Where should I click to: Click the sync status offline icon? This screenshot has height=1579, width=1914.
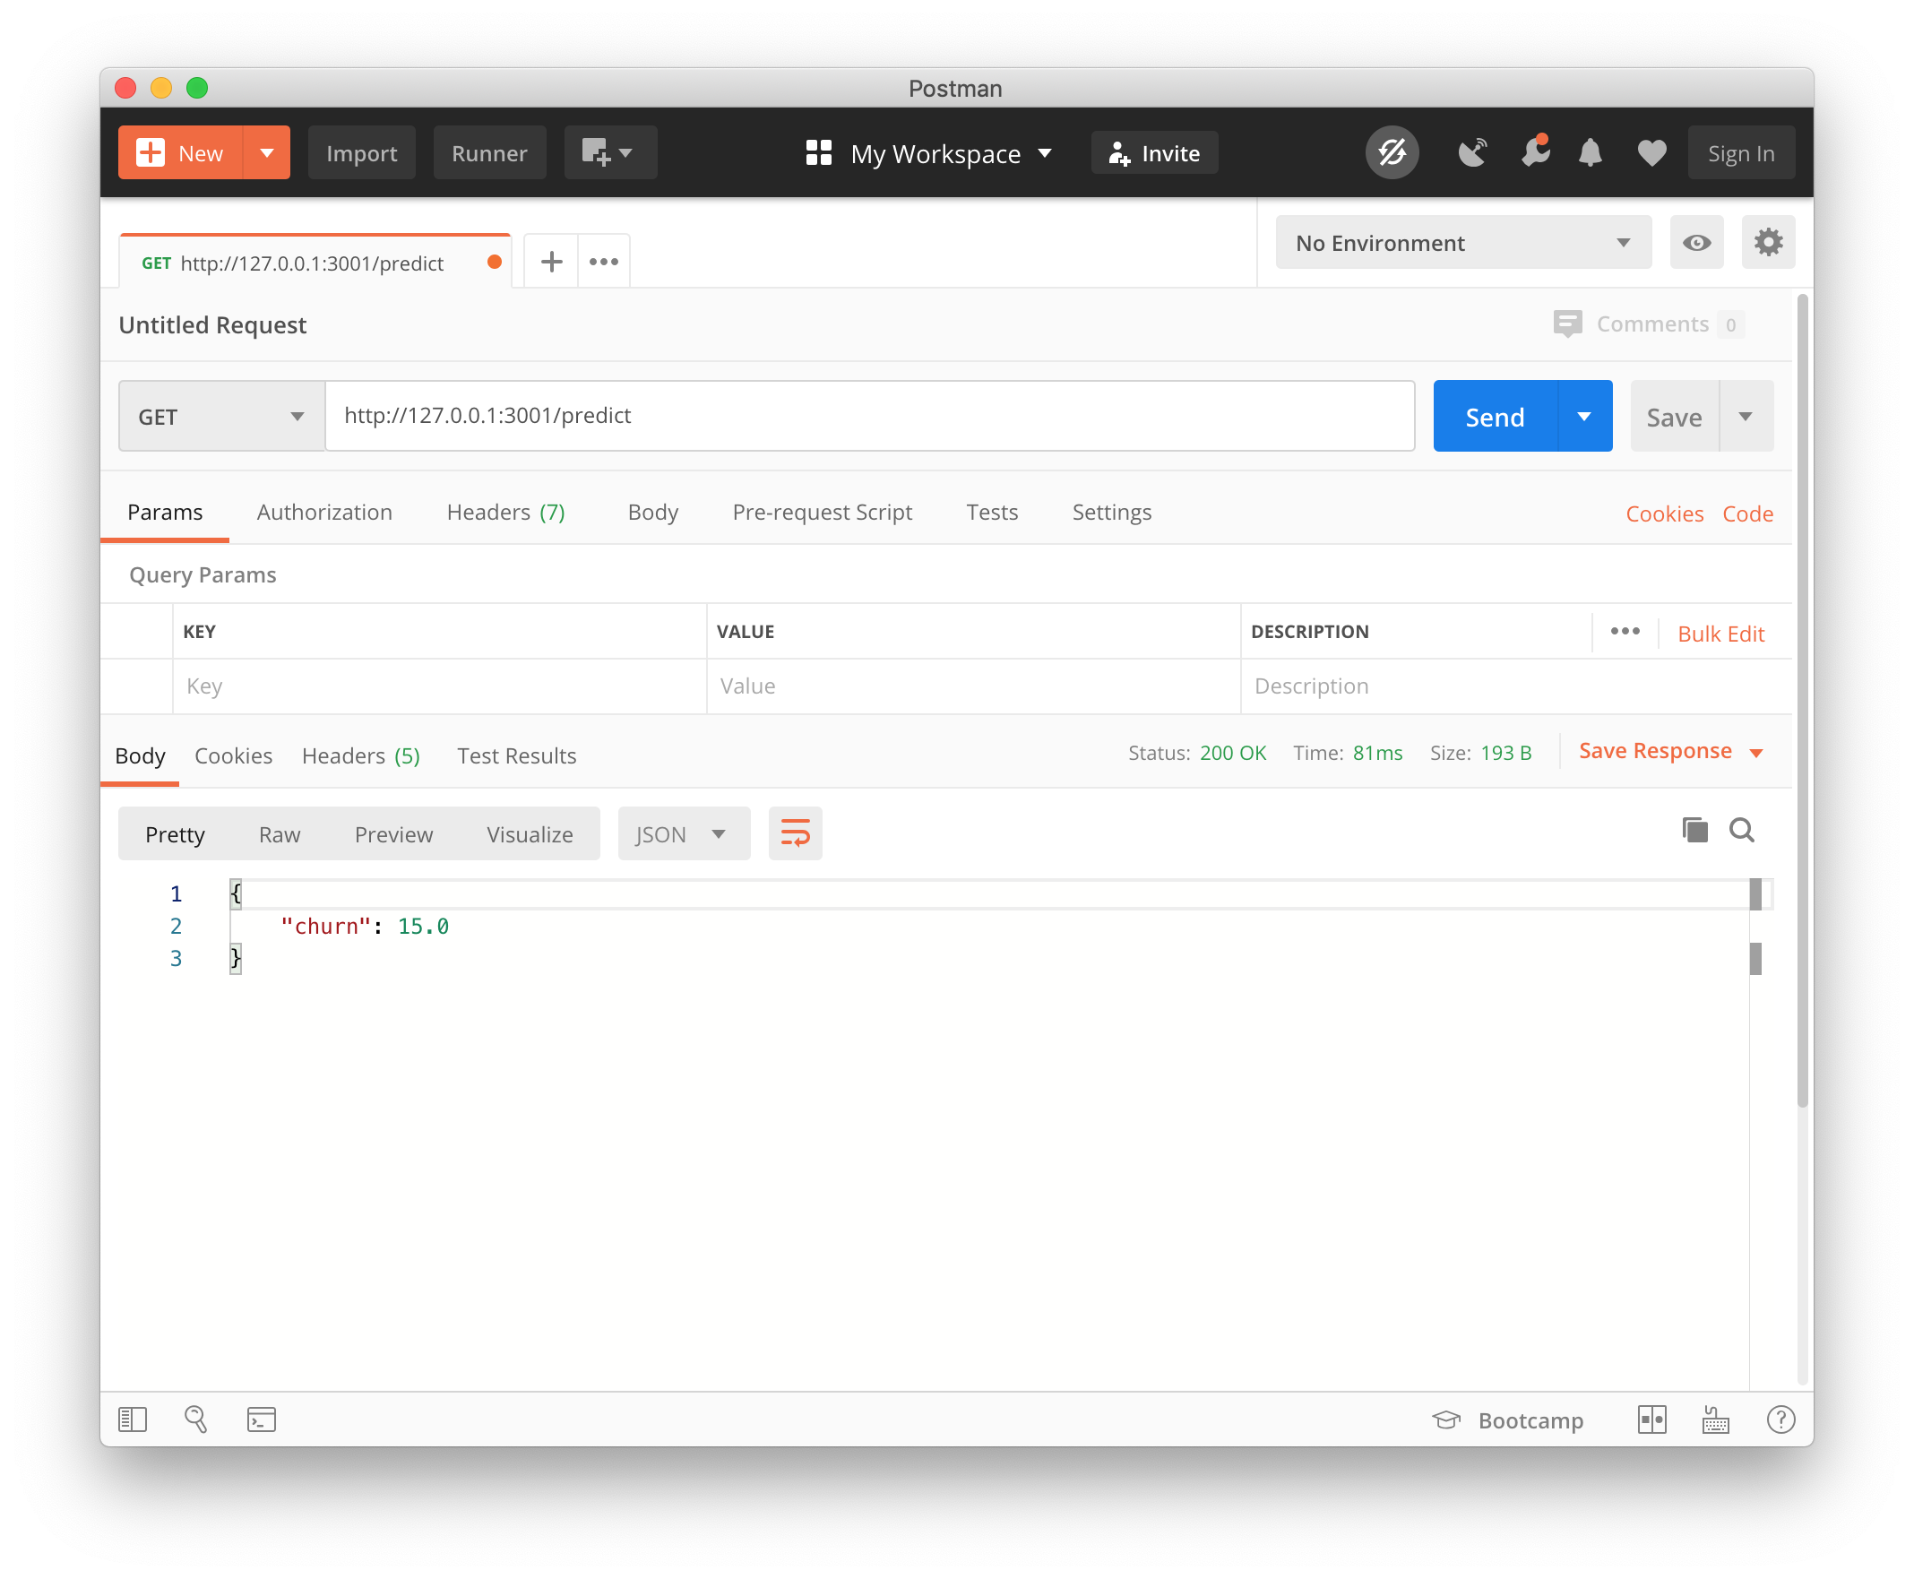pyautogui.click(x=1392, y=153)
